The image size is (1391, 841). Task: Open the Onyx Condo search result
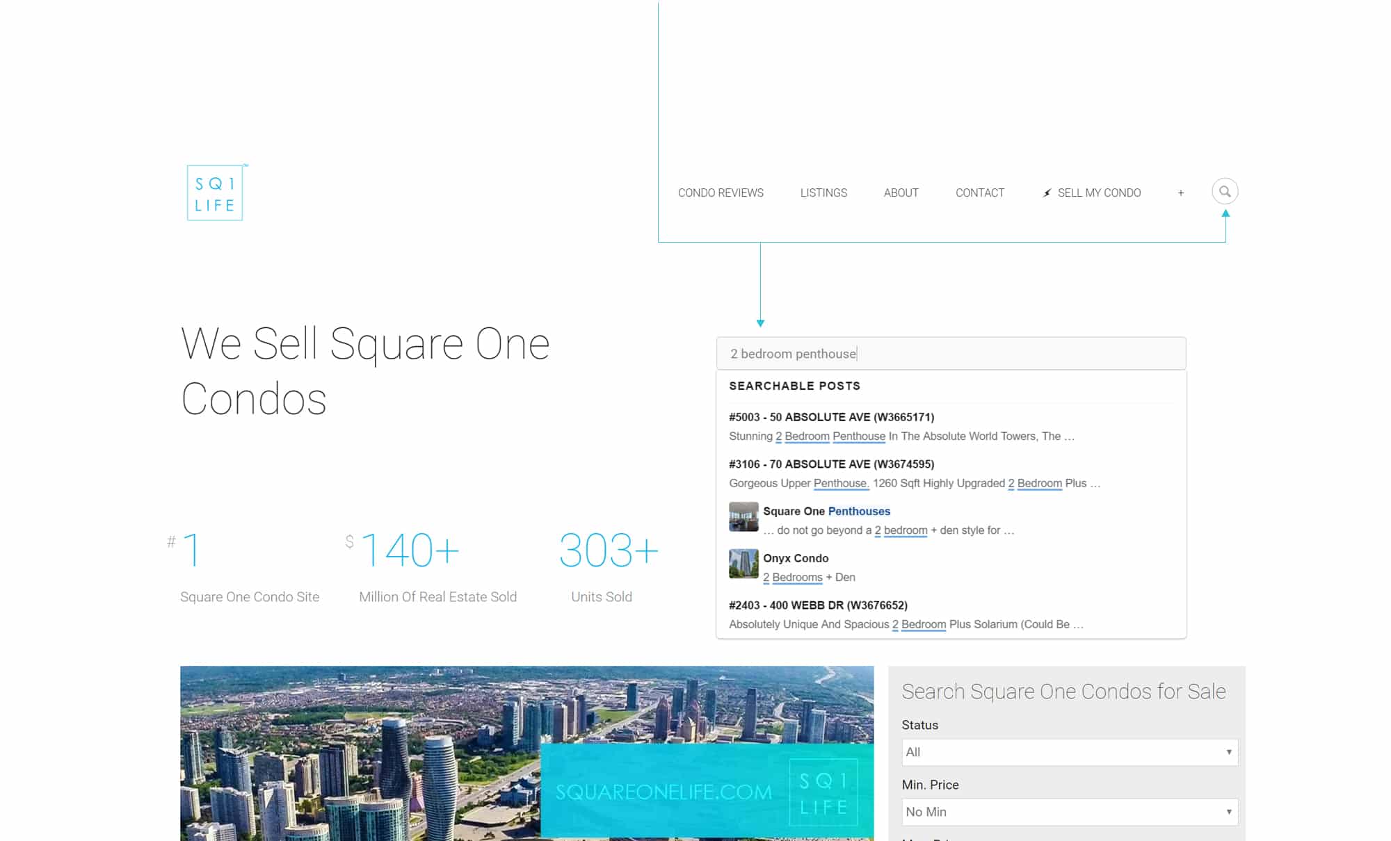point(796,558)
